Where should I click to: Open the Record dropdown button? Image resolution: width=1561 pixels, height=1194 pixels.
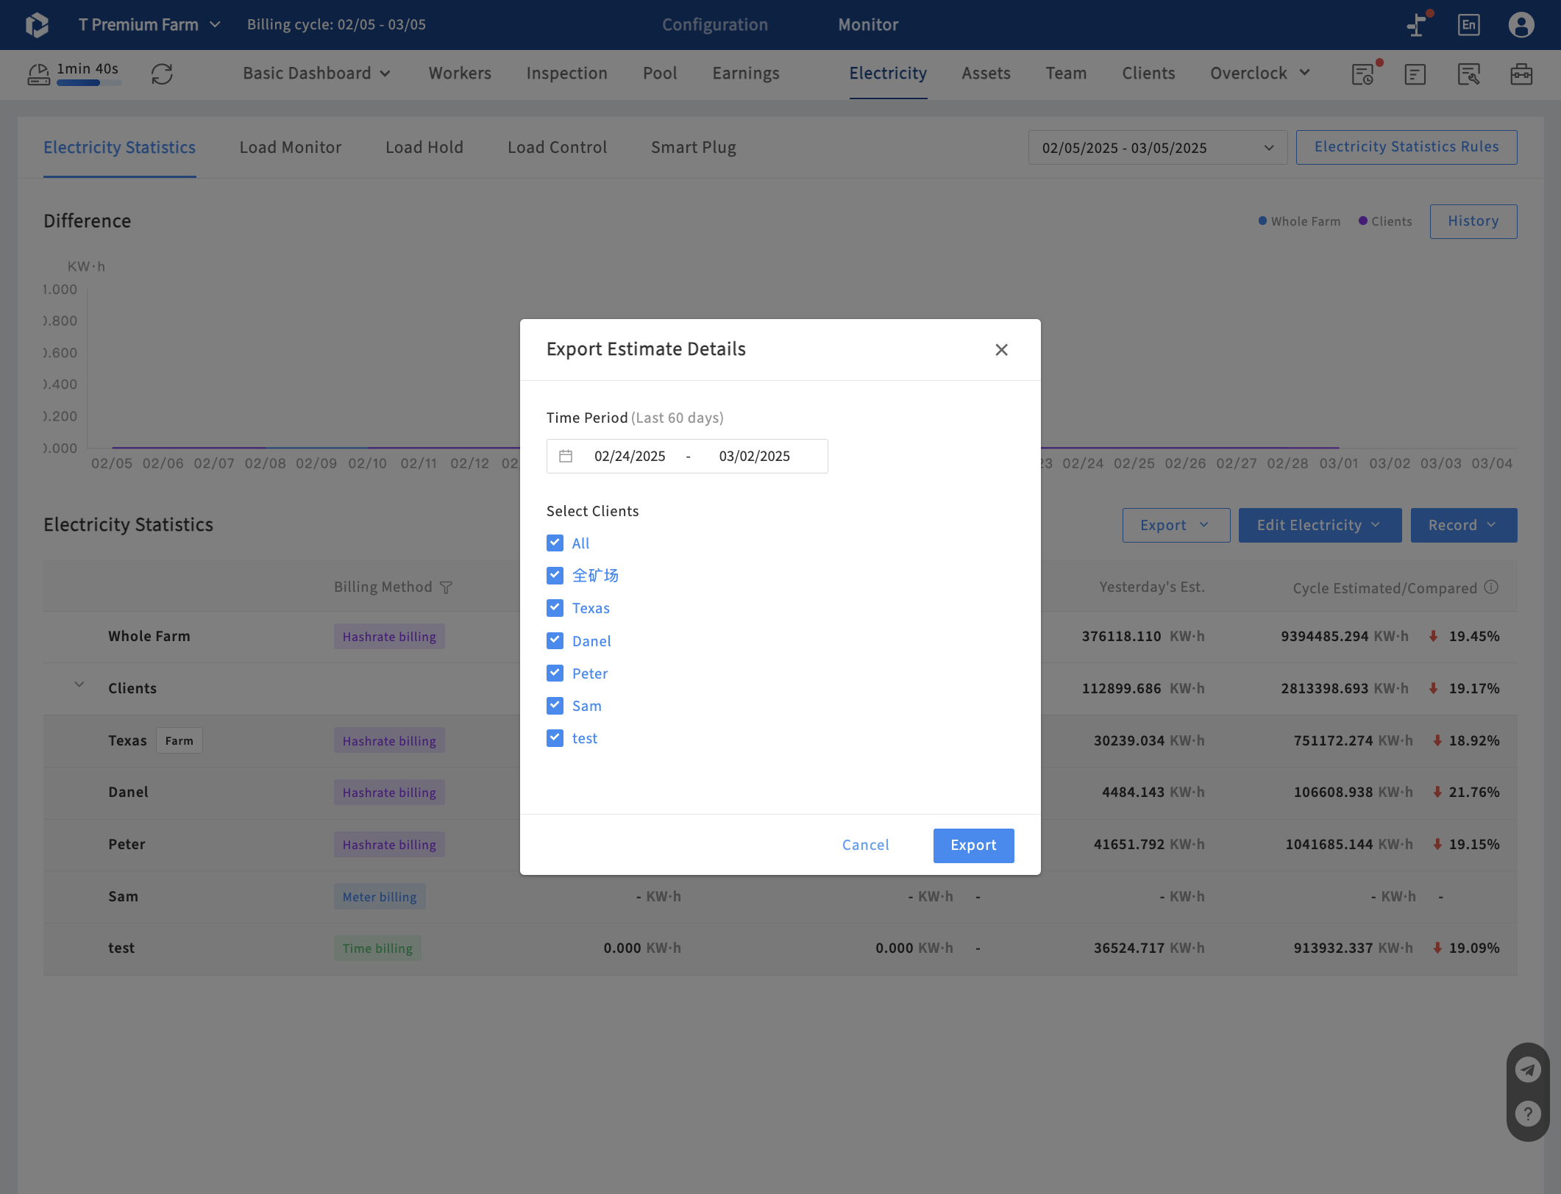1463,526
